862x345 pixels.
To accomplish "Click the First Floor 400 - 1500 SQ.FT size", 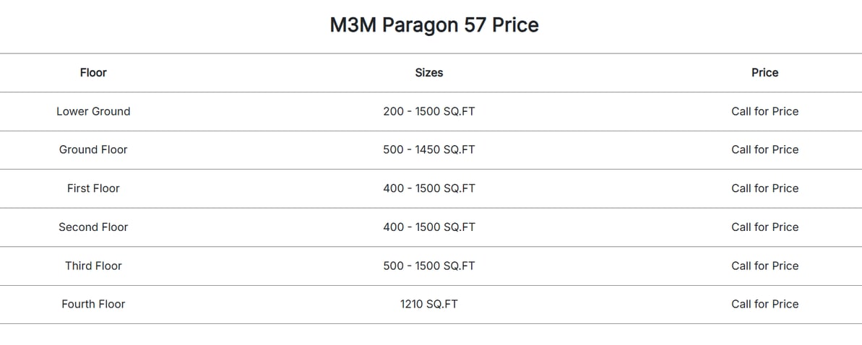I will (x=428, y=188).
